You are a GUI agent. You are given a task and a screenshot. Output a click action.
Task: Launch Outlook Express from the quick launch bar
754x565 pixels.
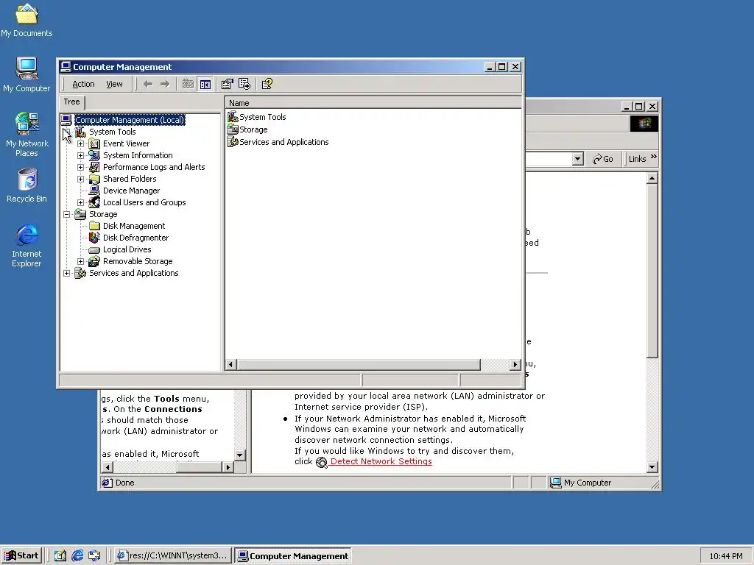click(95, 556)
